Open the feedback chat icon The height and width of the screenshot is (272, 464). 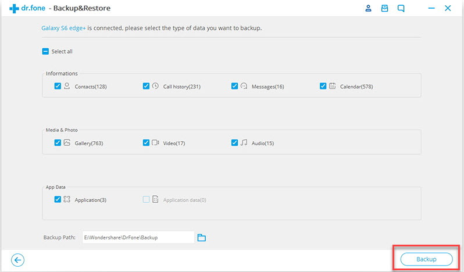[x=401, y=8]
